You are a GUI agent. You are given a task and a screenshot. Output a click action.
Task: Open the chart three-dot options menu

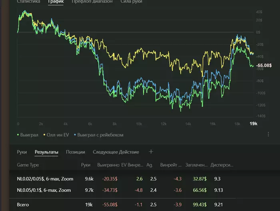click(x=268, y=134)
